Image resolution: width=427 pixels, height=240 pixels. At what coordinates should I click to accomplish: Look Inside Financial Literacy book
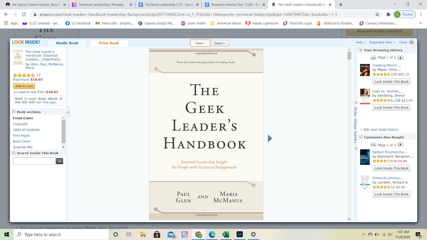click(x=391, y=194)
